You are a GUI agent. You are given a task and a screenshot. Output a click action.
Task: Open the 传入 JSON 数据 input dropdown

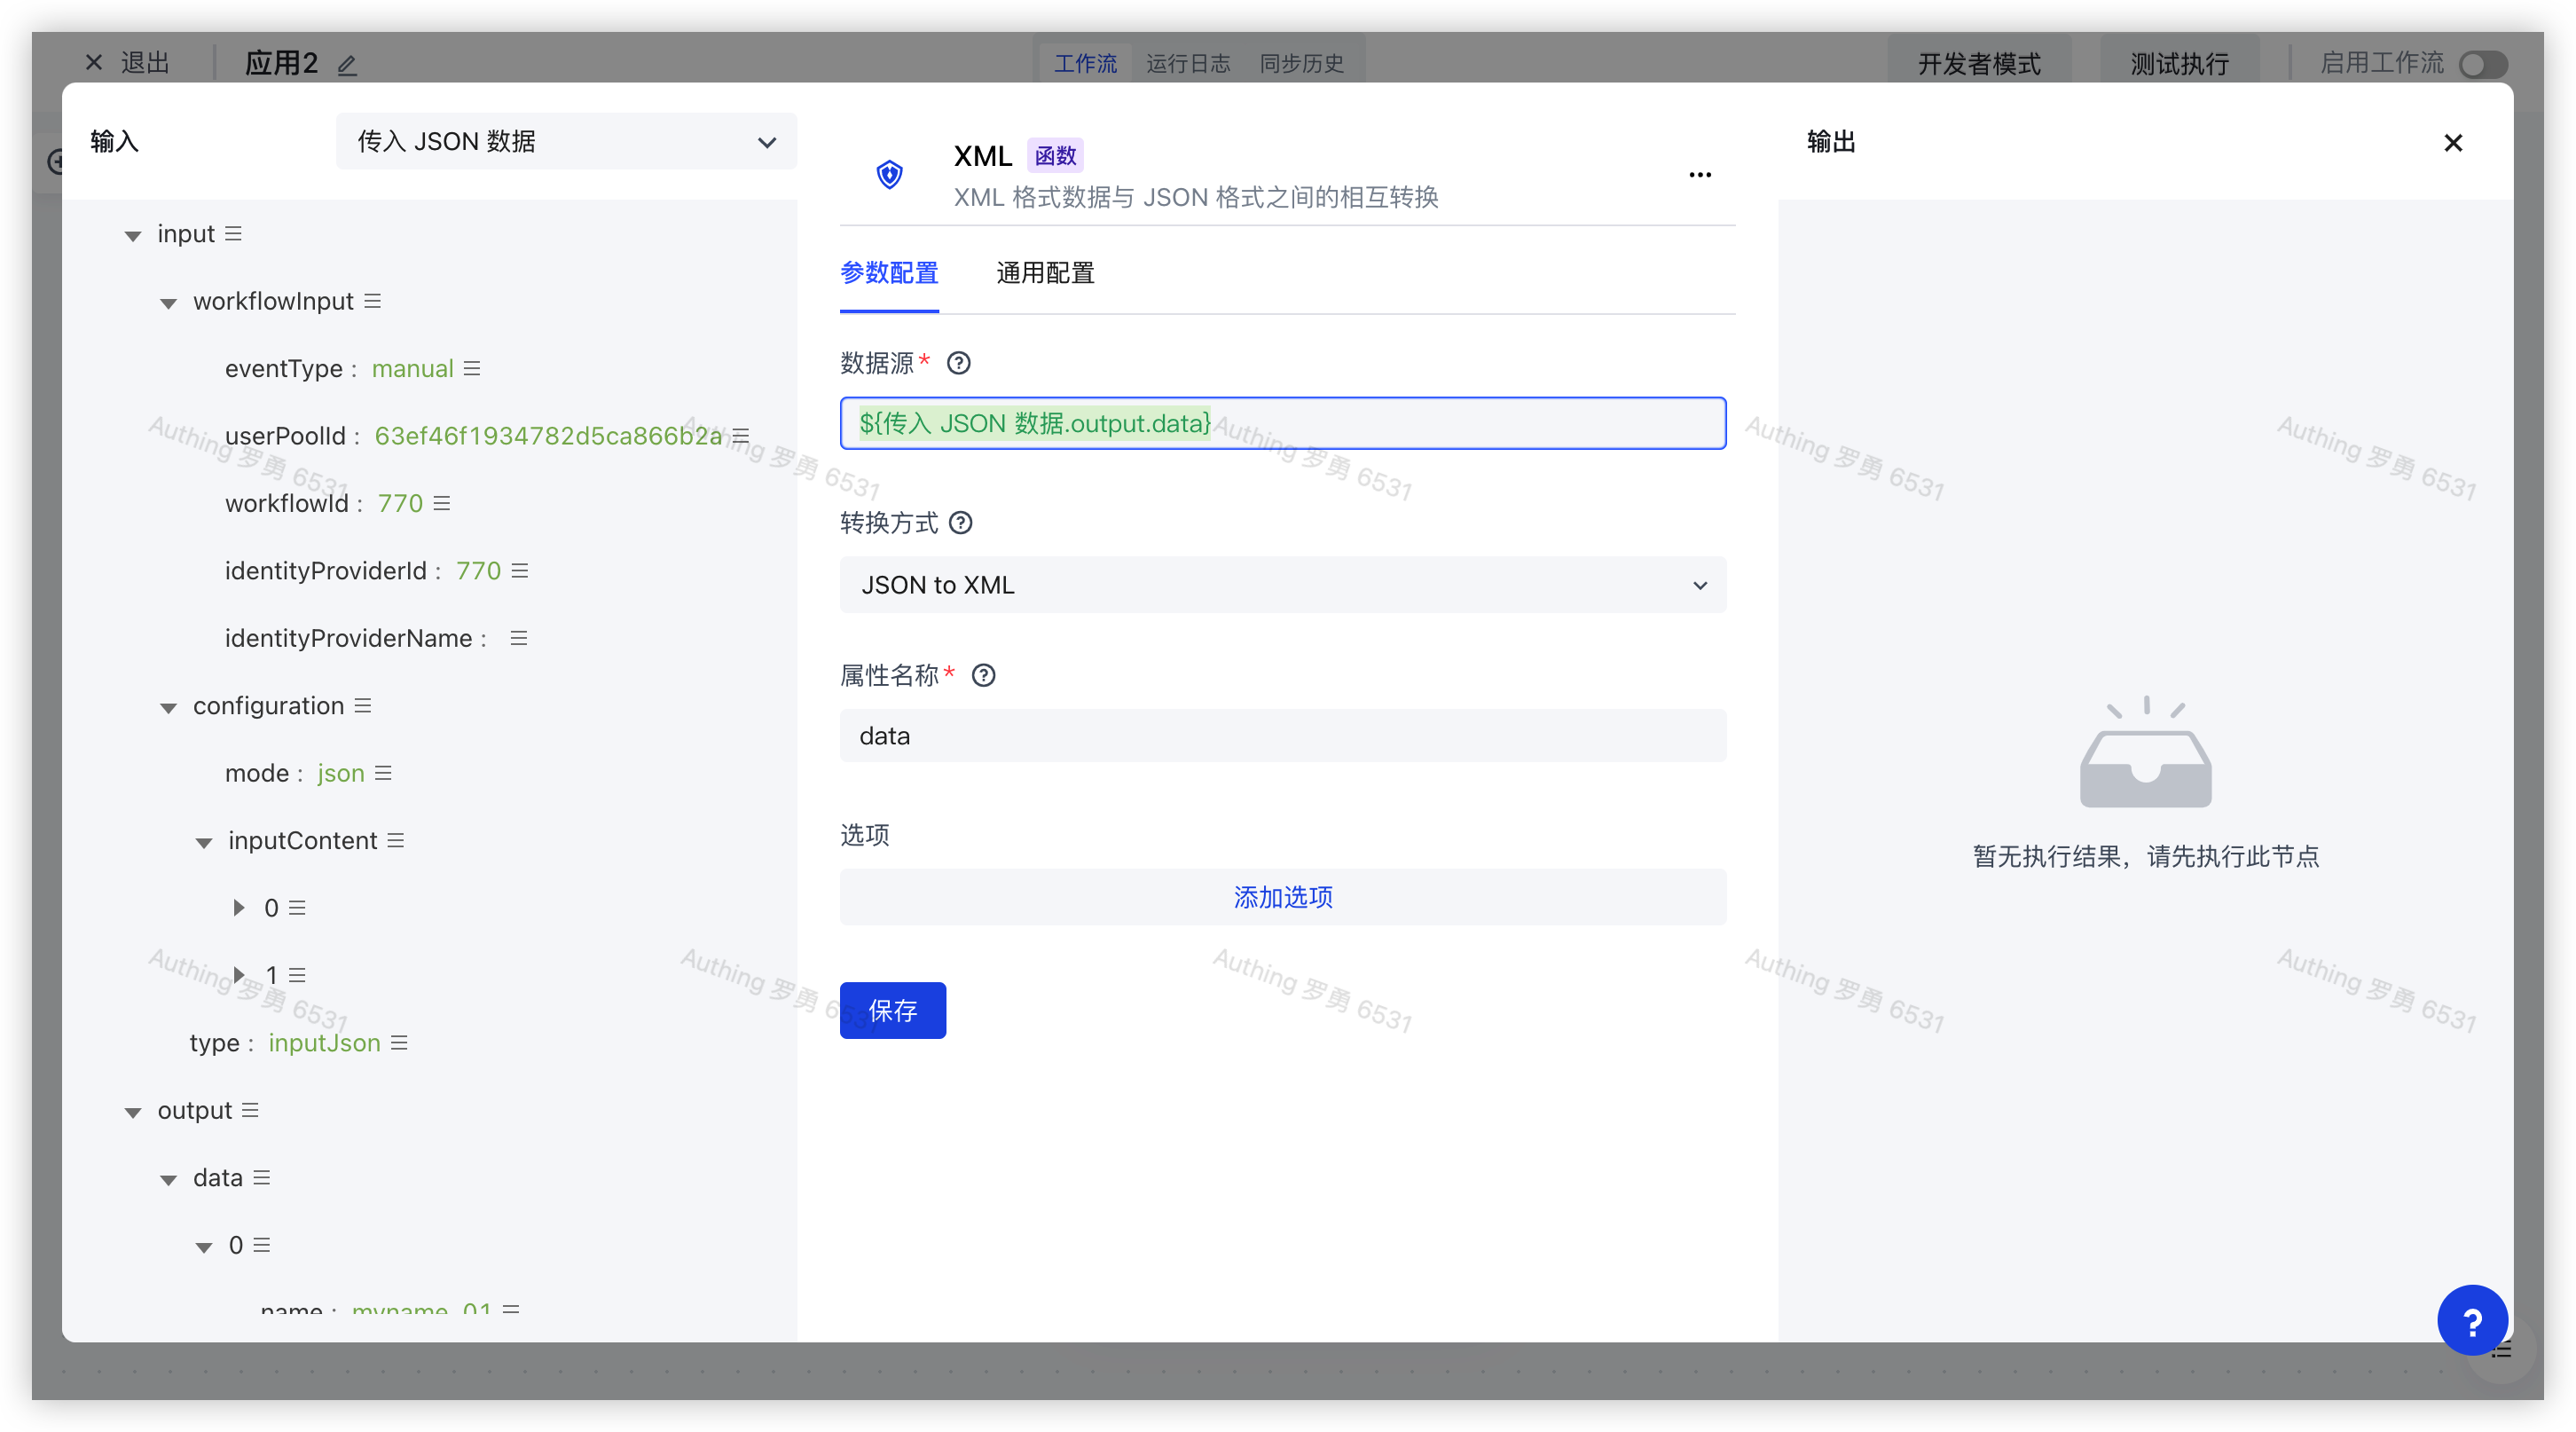click(x=566, y=142)
